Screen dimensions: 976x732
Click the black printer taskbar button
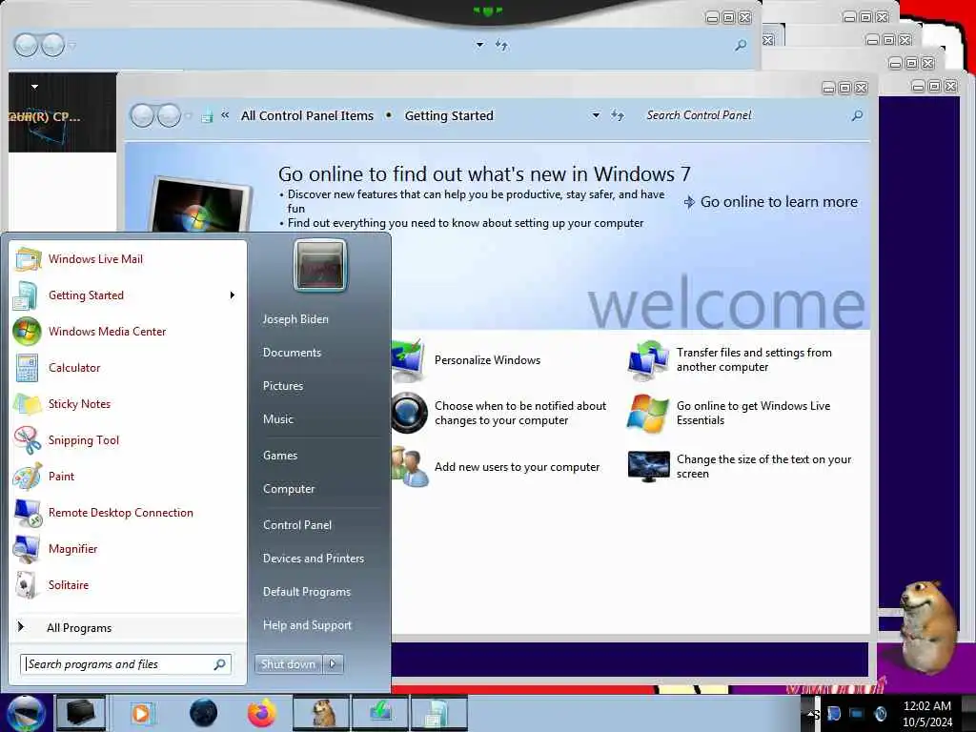click(x=81, y=713)
